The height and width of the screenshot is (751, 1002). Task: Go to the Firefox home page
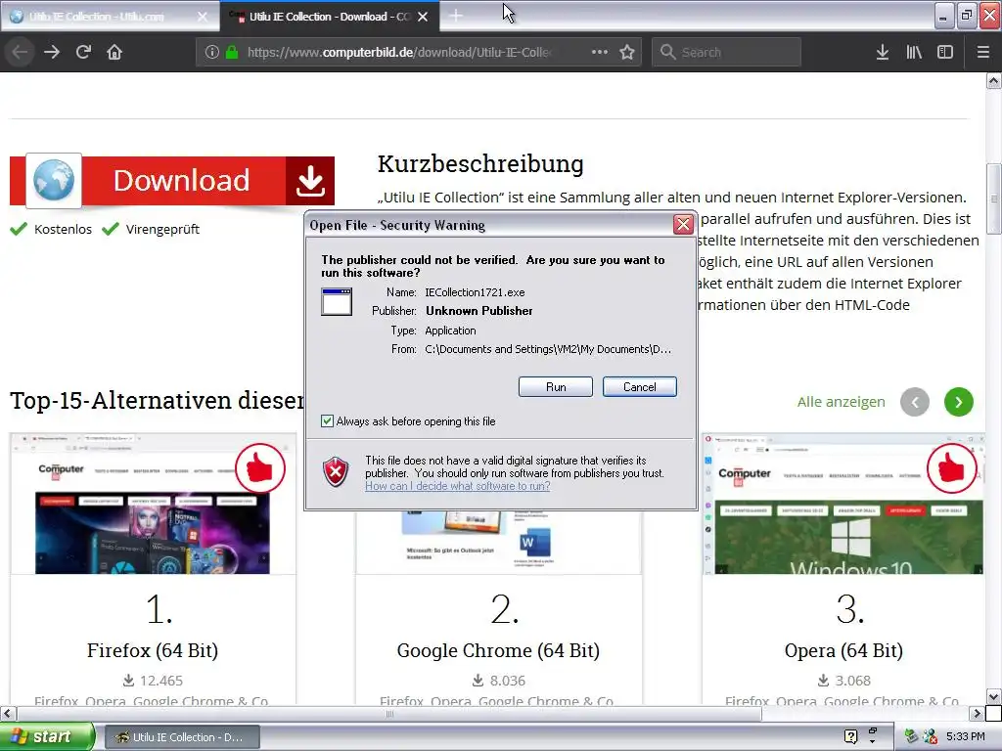[114, 52]
